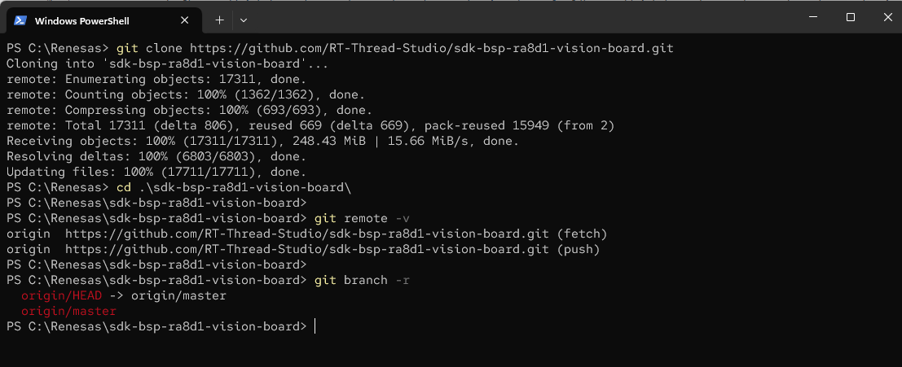Select the Windows PowerShell tab title
This screenshot has width=902, height=367.
(81, 20)
